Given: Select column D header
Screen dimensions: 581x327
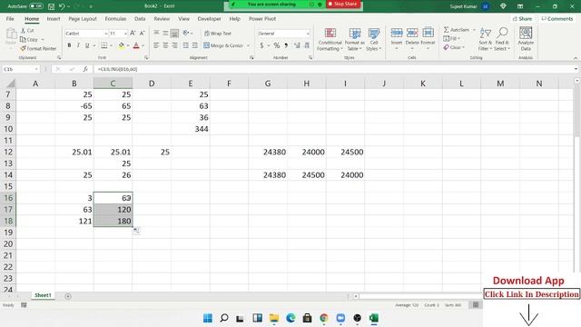Looking at the screenshot, I should 152,84.
